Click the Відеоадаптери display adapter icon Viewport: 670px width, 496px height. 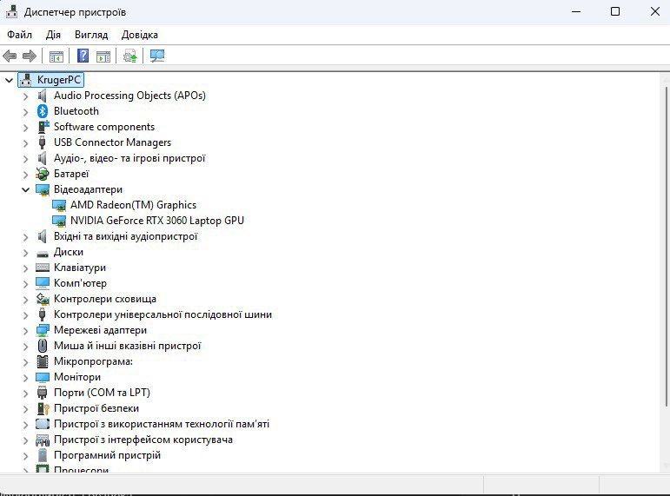click(43, 189)
